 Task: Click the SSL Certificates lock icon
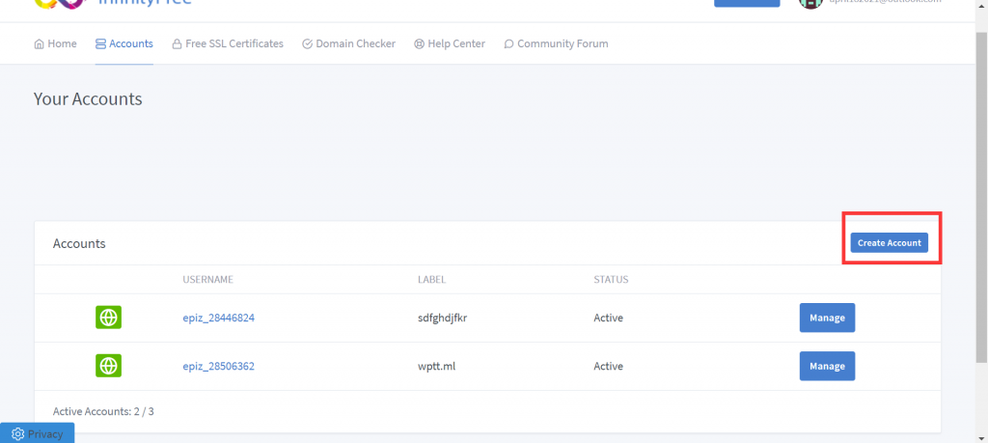click(x=177, y=44)
